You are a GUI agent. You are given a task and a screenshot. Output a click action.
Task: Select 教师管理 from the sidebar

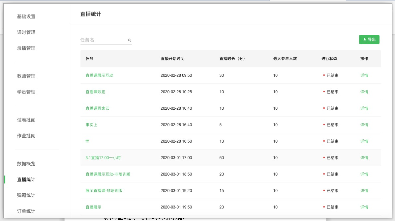pos(26,76)
